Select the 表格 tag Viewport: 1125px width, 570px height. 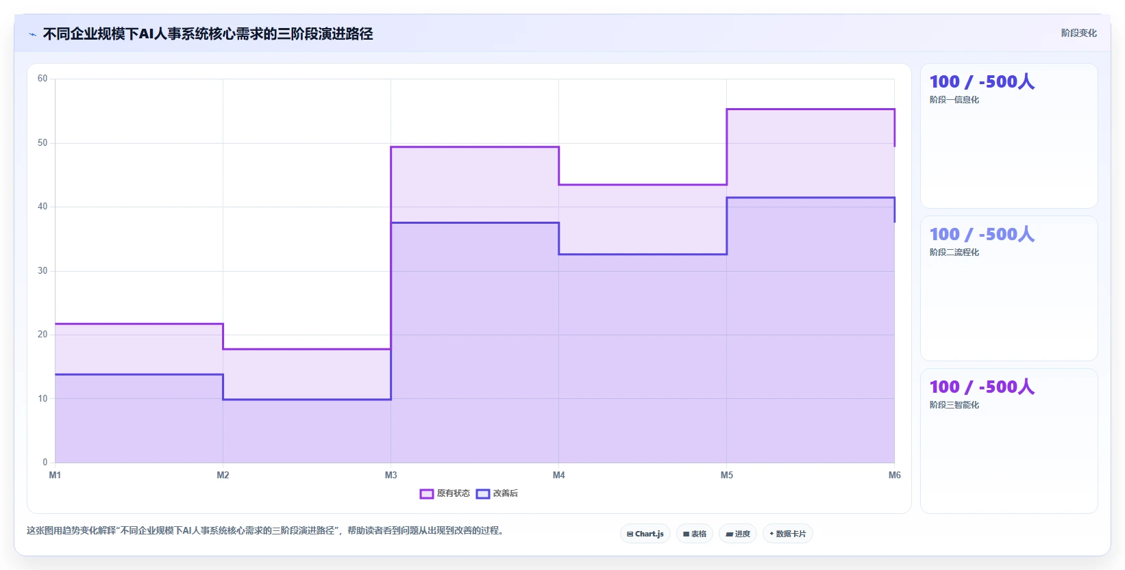pyautogui.click(x=695, y=534)
